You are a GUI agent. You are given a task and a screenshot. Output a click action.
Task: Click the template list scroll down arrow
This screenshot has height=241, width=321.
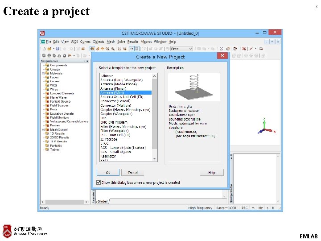point(155,158)
